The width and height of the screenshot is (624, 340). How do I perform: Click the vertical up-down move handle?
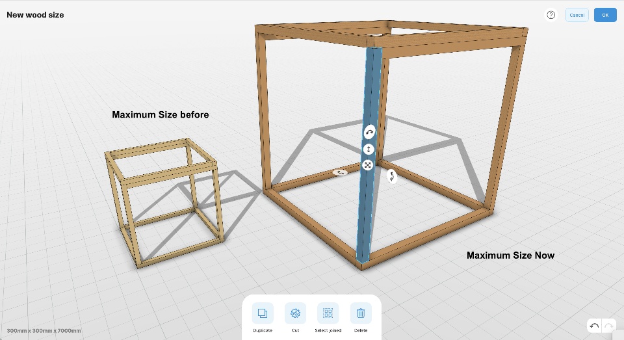[369, 150]
